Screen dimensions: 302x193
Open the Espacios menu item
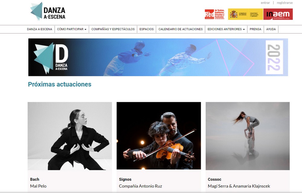(x=146, y=29)
